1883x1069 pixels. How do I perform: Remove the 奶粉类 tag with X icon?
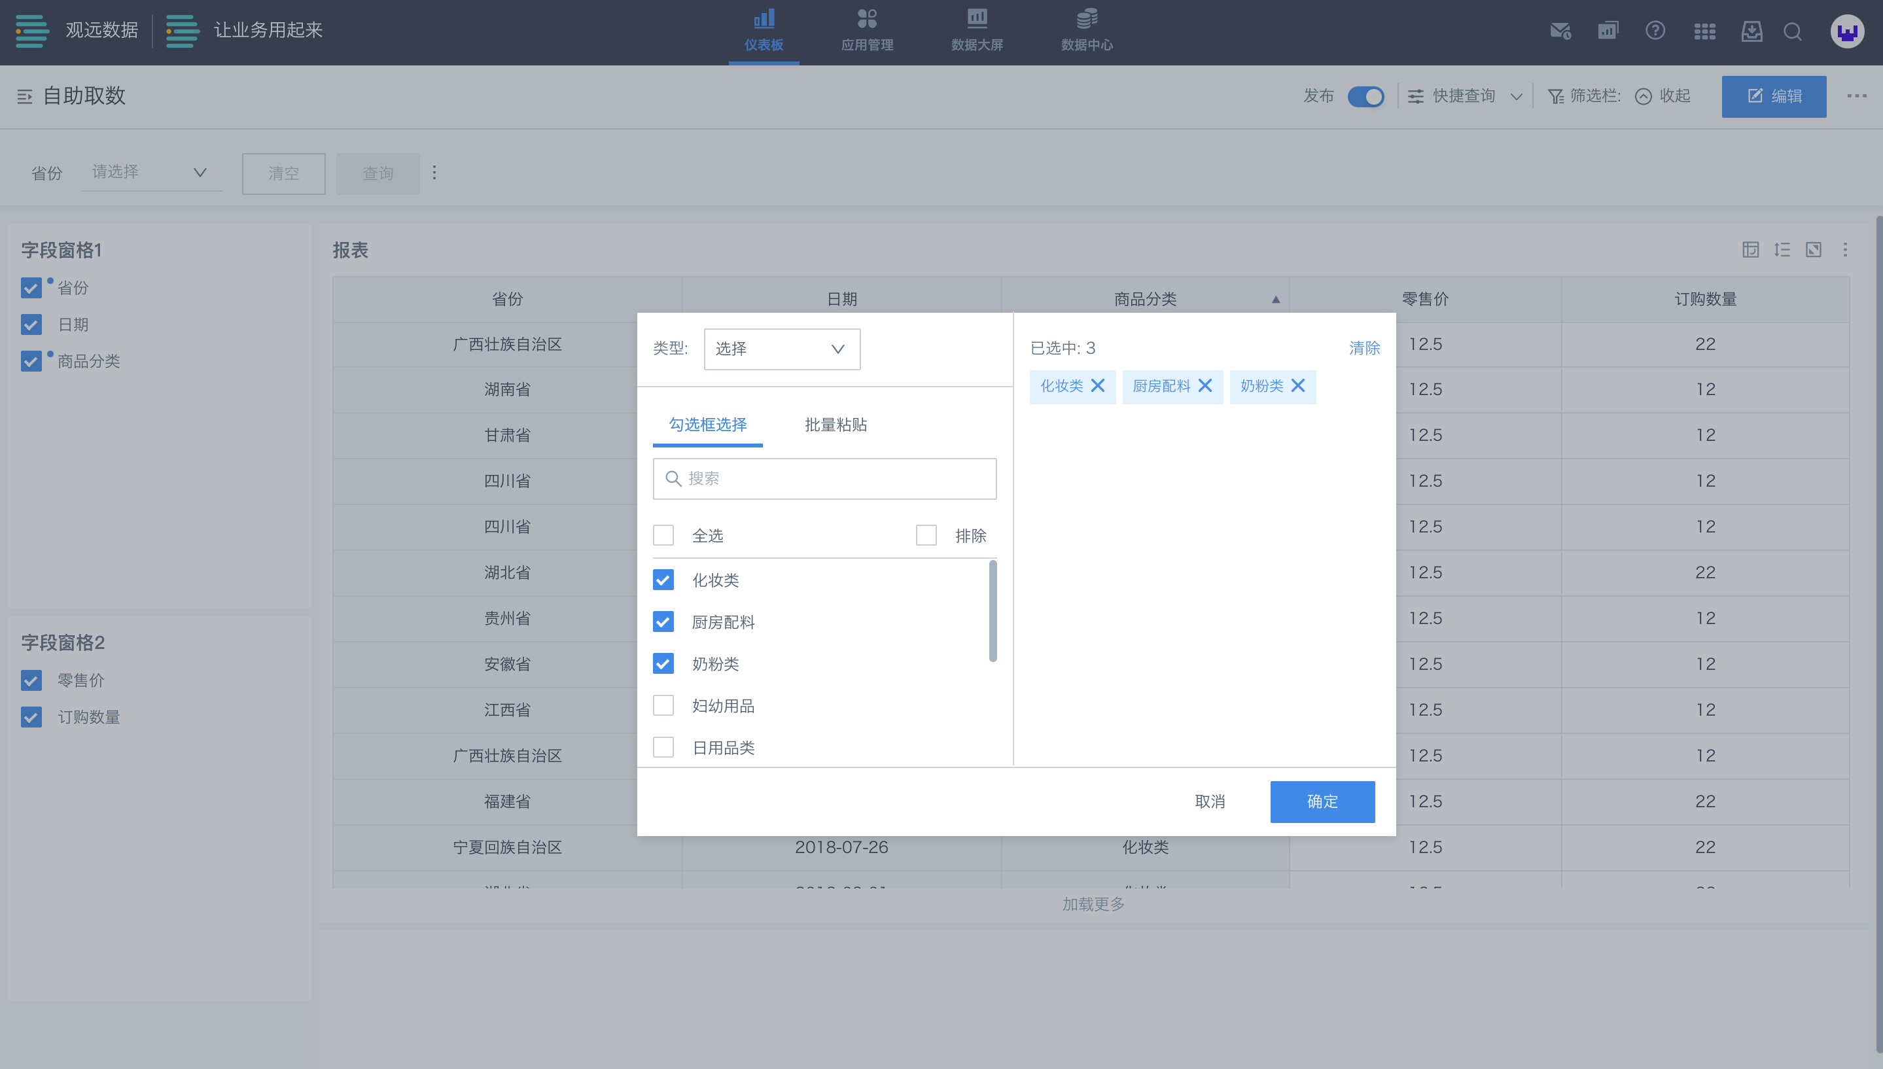1298,386
